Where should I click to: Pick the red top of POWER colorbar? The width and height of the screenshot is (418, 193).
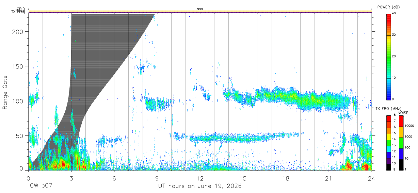[x=388, y=17]
